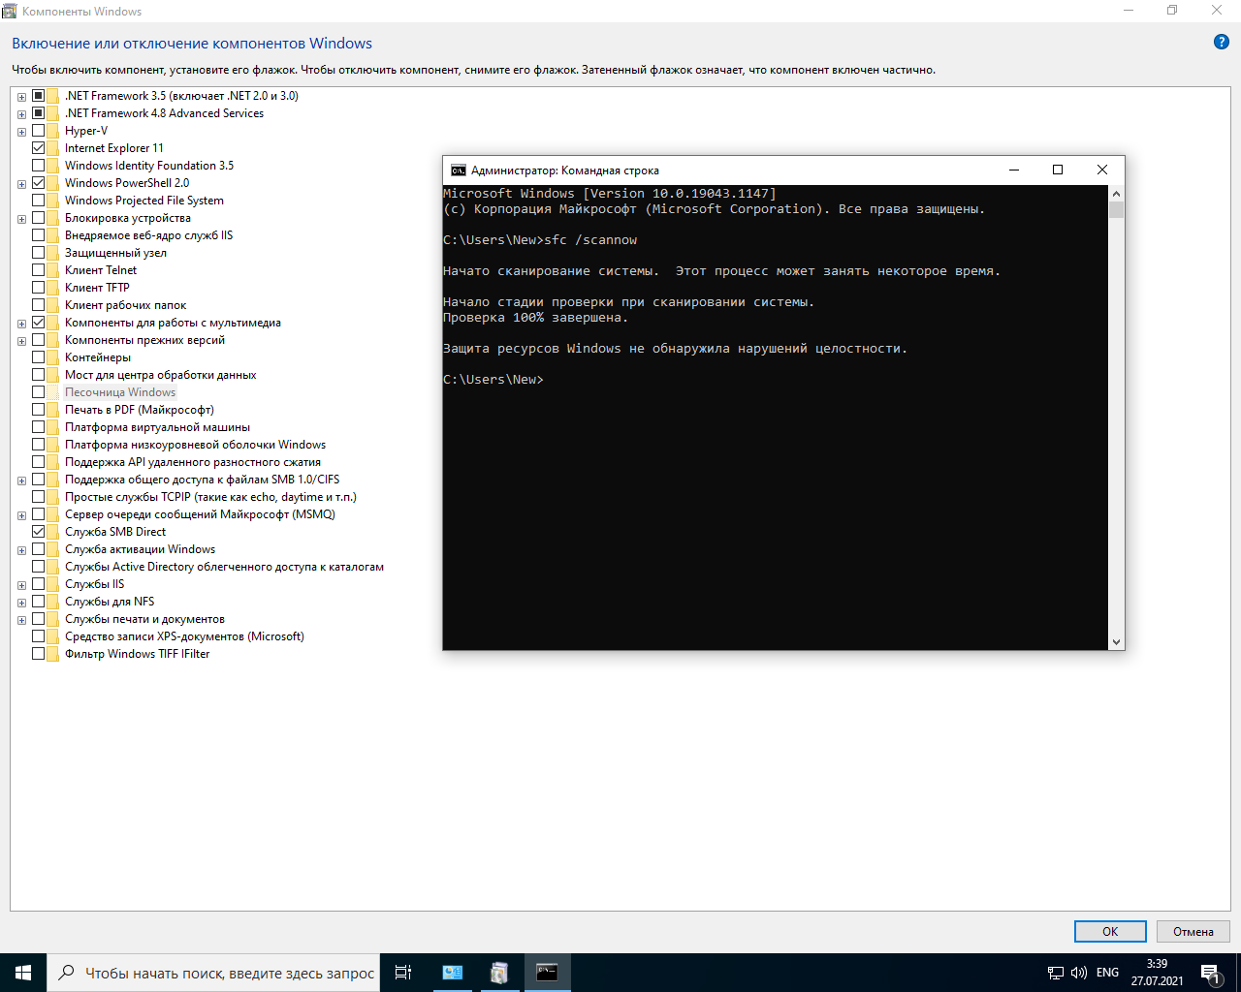The height and width of the screenshot is (992, 1241).
Task: Open the Windows Start menu
Action: coord(23,973)
